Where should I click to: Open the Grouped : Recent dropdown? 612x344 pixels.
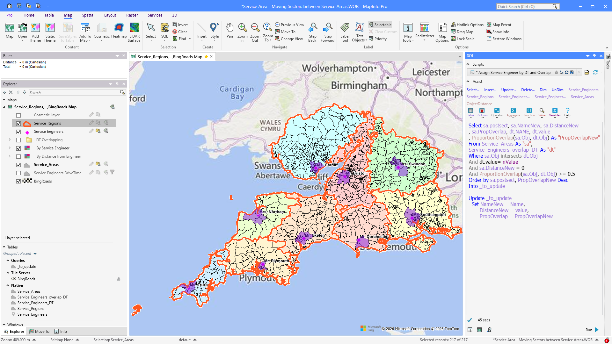[x=35, y=254]
